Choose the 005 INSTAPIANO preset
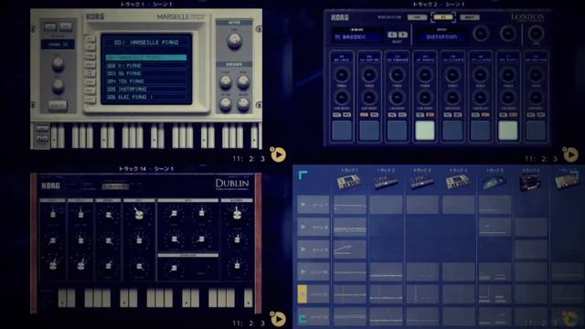The width and height of the screenshot is (585, 329). tap(146, 90)
